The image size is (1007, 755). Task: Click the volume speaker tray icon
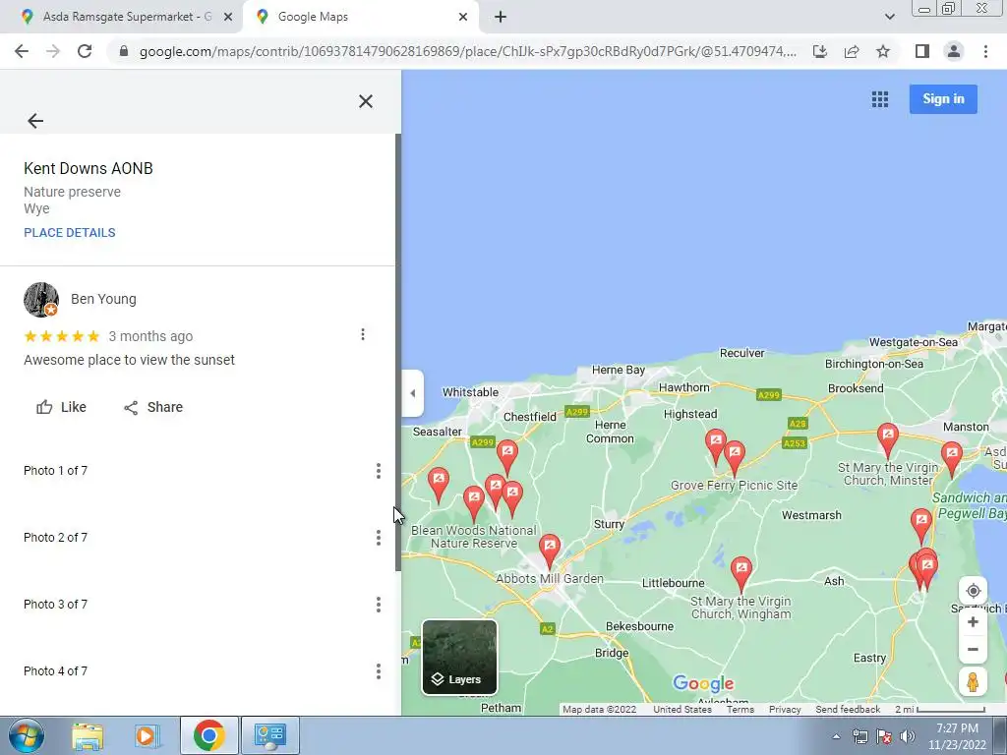(907, 736)
